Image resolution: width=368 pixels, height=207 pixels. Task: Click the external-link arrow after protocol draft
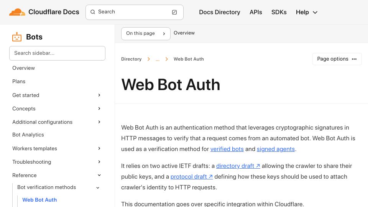(x=210, y=177)
